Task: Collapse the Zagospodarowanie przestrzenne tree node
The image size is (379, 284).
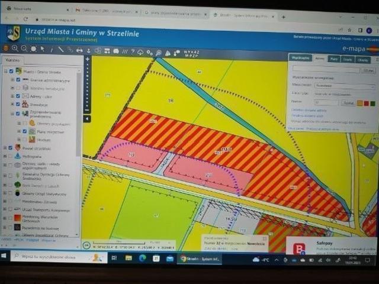Action: point(12,112)
